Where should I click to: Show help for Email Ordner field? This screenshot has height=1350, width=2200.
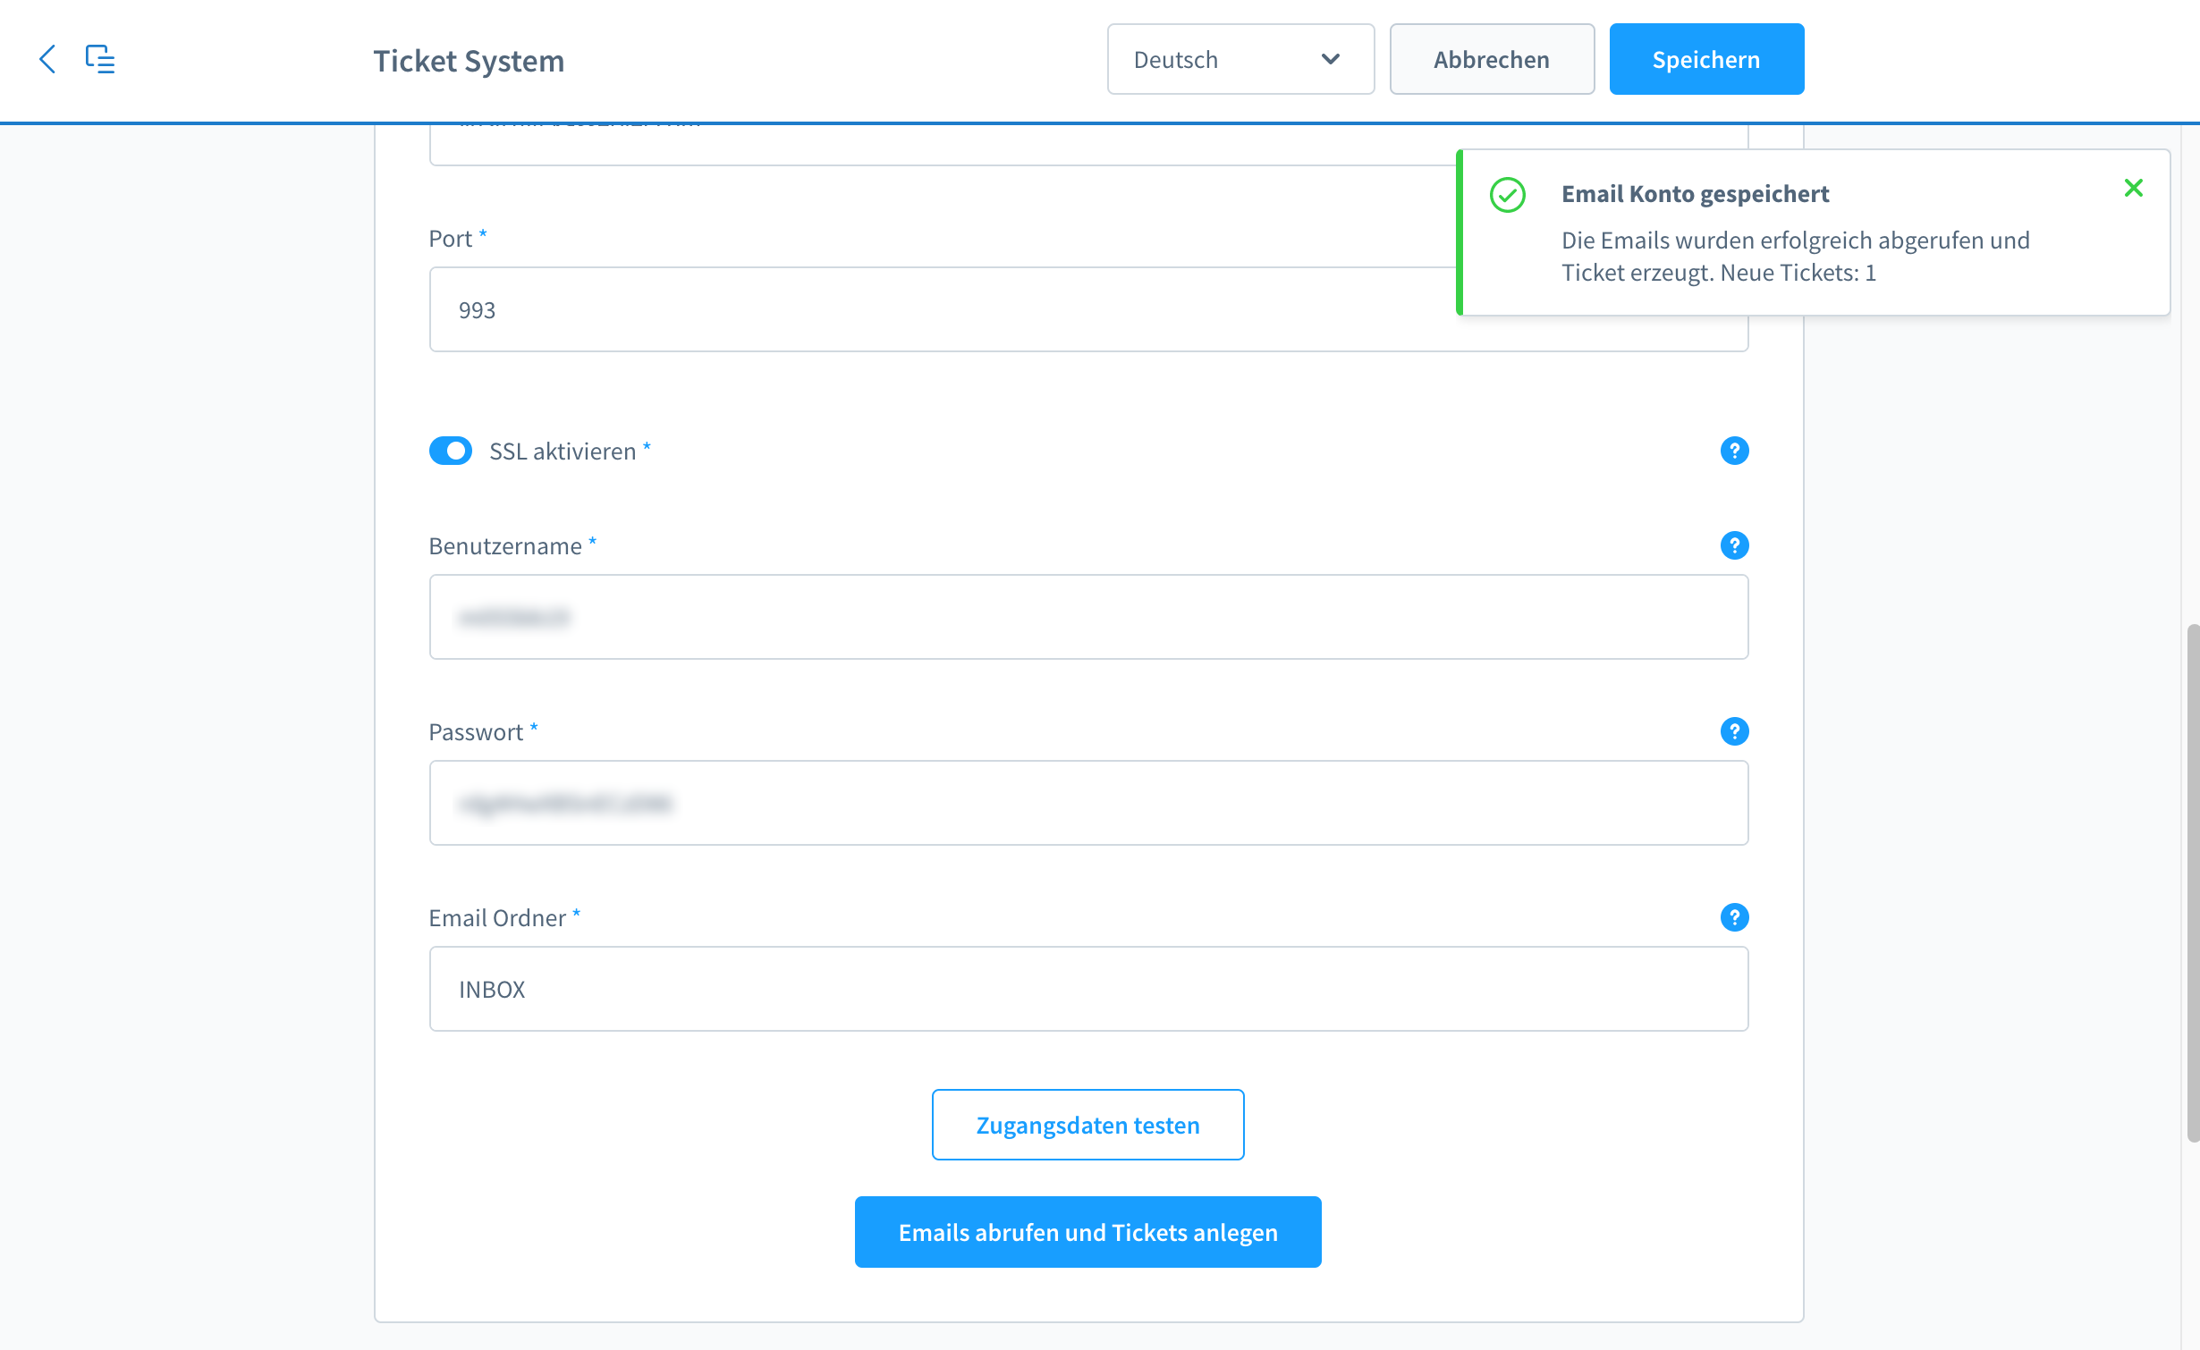[1734, 917]
